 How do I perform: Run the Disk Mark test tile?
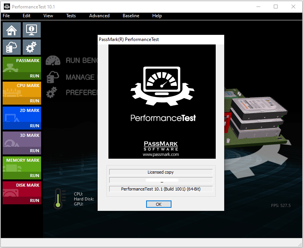(22, 193)
